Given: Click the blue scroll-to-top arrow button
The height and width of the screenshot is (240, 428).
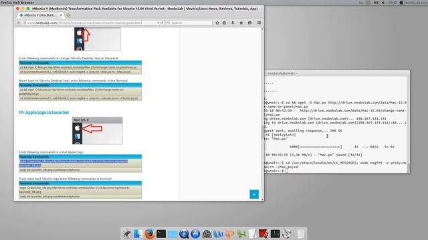Looking at the screenshot, I should pos(254,194).
